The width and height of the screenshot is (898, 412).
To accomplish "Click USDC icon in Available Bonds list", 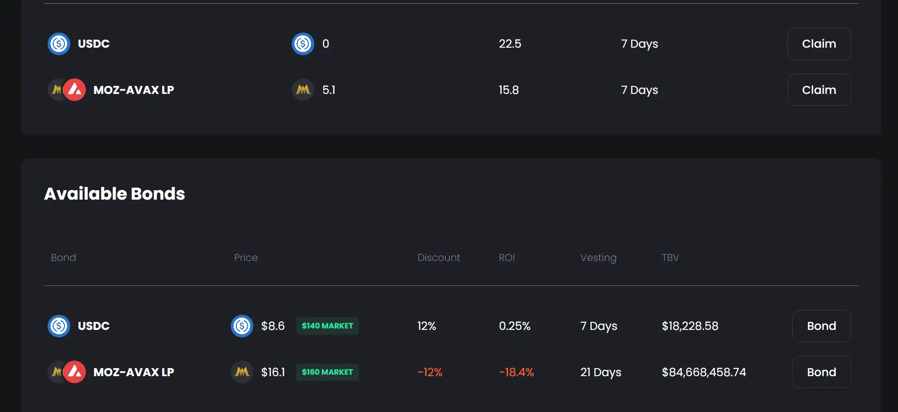I will coord(59,326).
